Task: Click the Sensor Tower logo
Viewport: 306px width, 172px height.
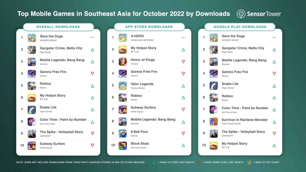Action: (x=259, y=14)
